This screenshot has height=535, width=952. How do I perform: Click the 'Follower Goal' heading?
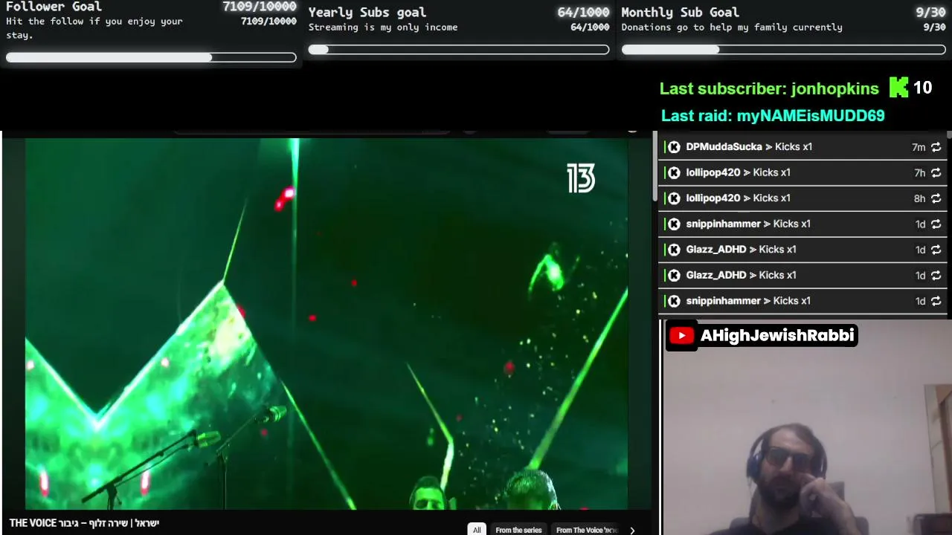click(54, 7)
